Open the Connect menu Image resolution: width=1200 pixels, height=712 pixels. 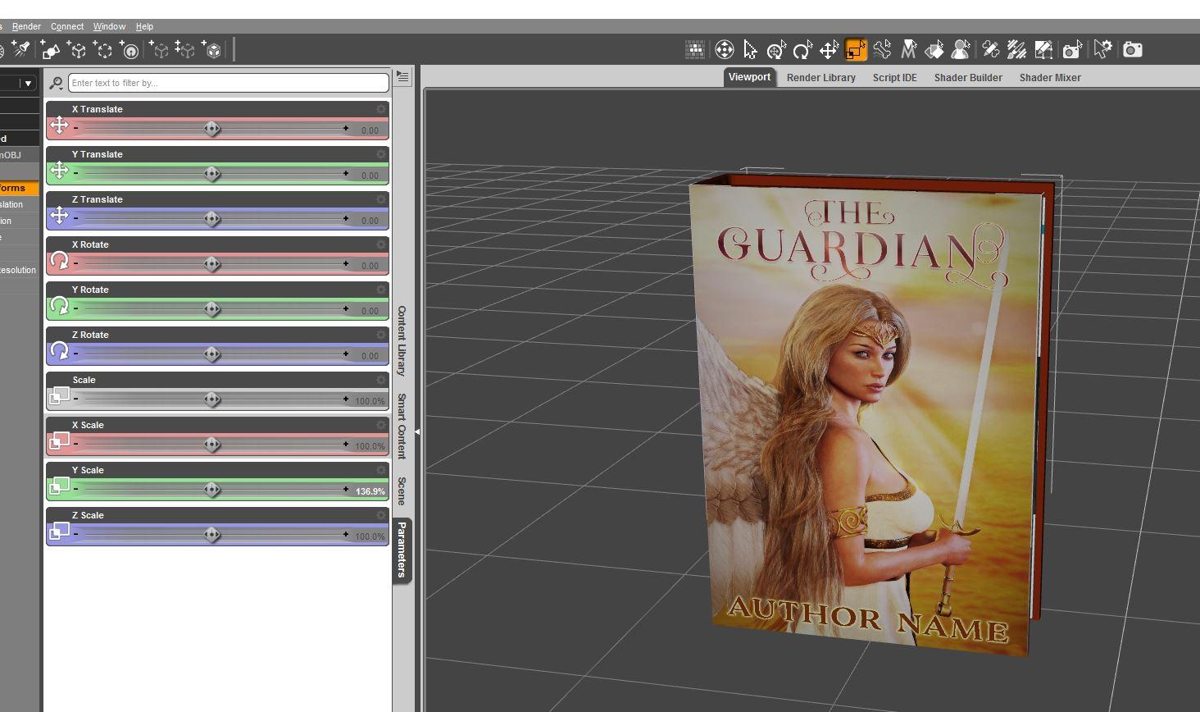click(x=67, y=26)
